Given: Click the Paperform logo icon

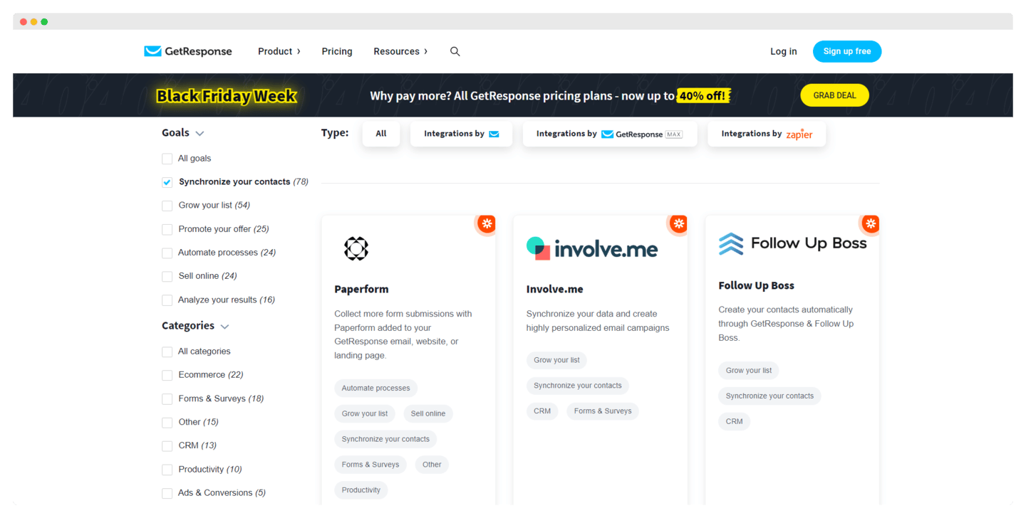Looking at the screenshot, I should point(356,248).
